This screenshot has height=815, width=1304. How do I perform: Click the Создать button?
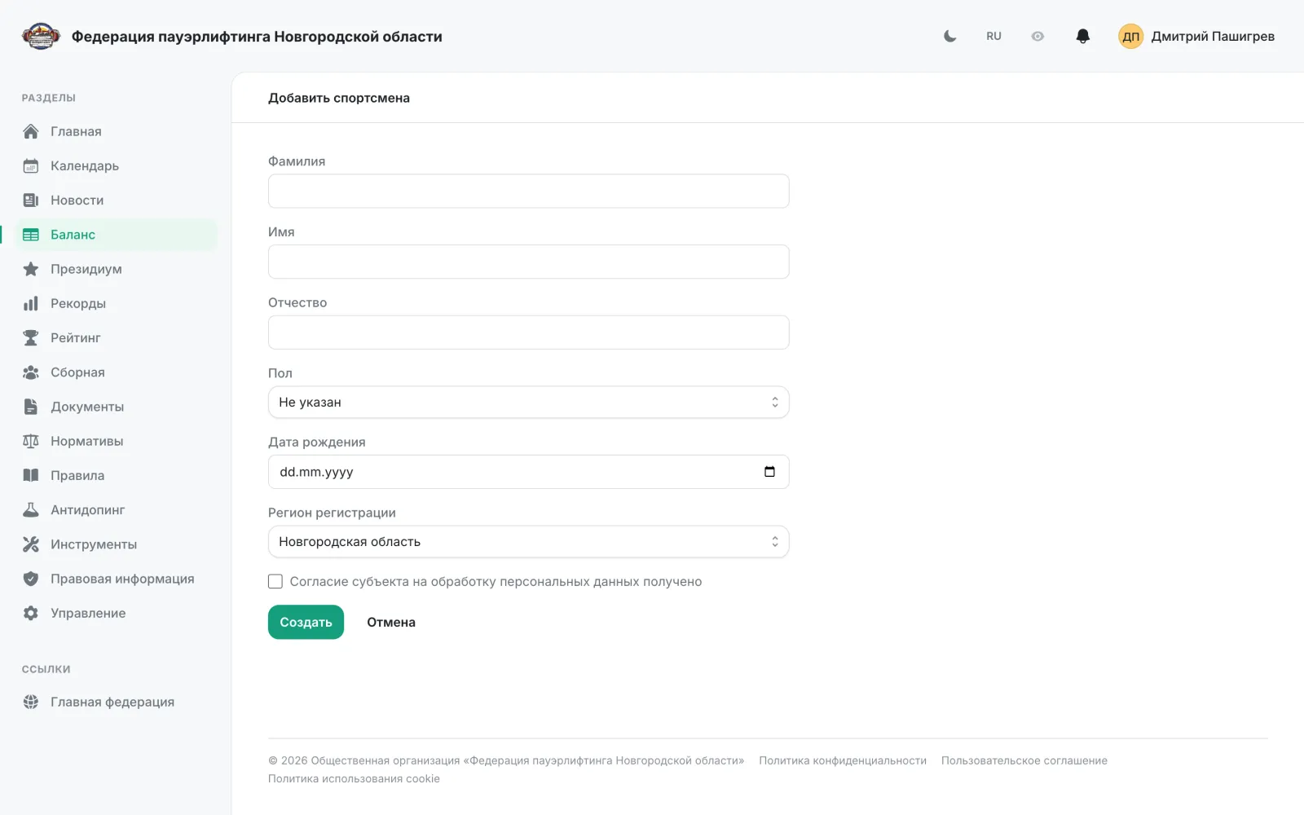(306, 622)
